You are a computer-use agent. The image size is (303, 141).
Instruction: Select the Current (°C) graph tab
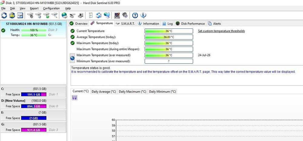point(81,91)
